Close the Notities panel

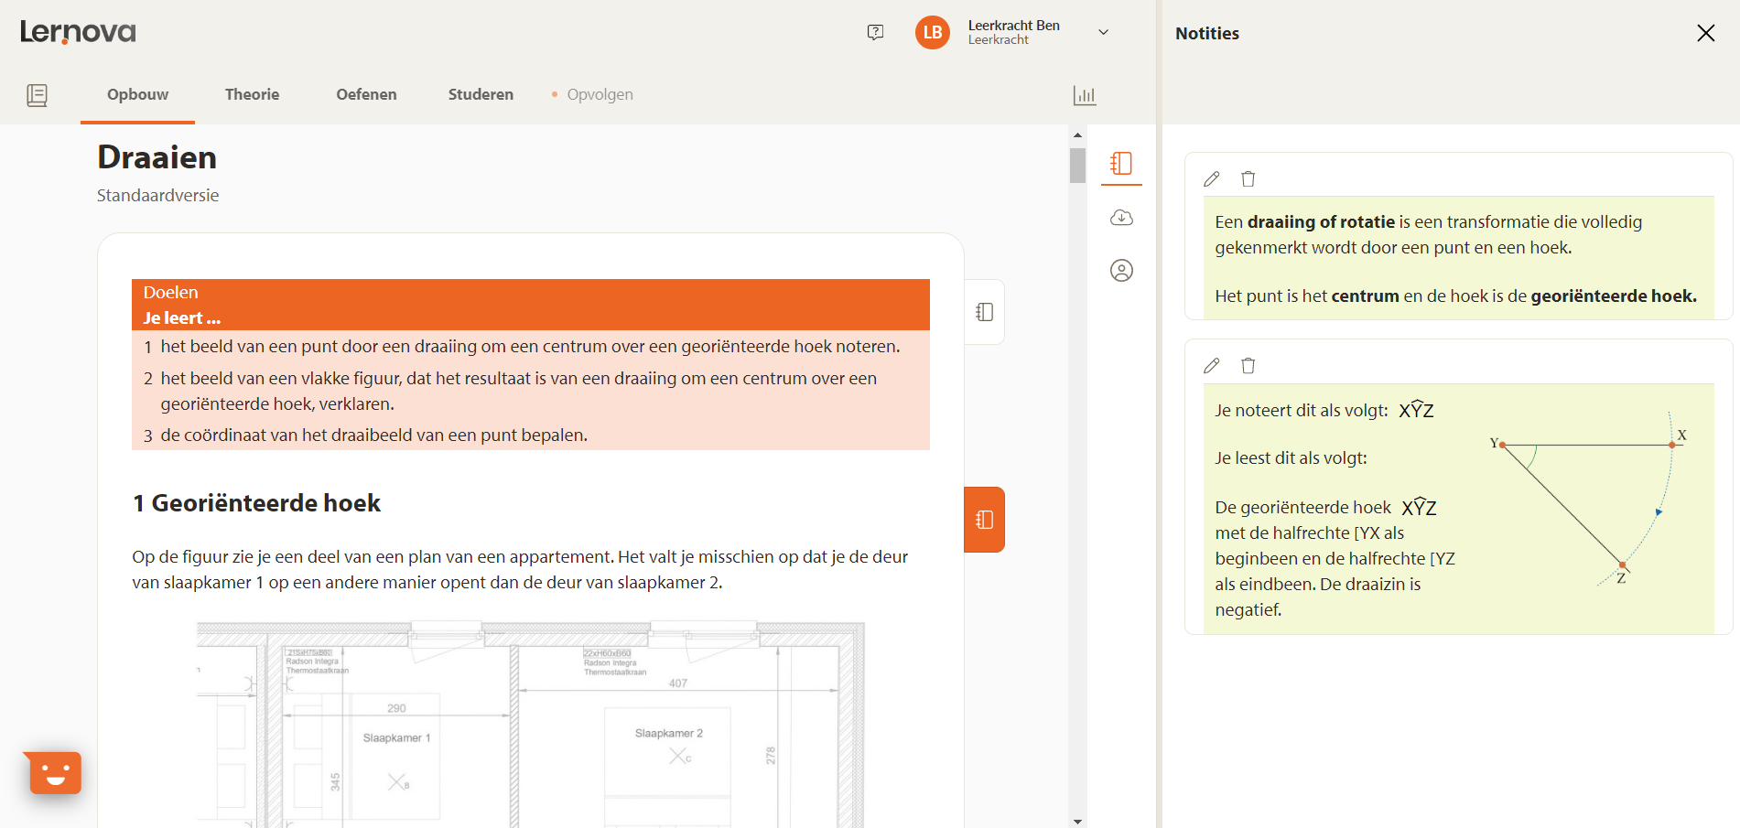(1706, 33)
